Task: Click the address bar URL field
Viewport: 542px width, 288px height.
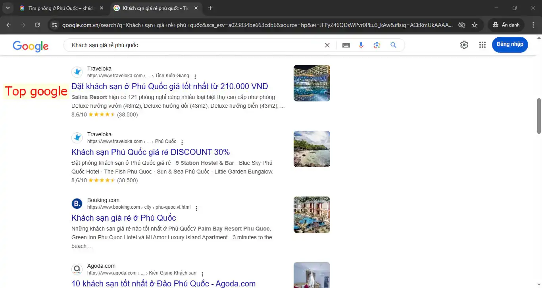Action: pyautogui.click(x=257, y=25)
